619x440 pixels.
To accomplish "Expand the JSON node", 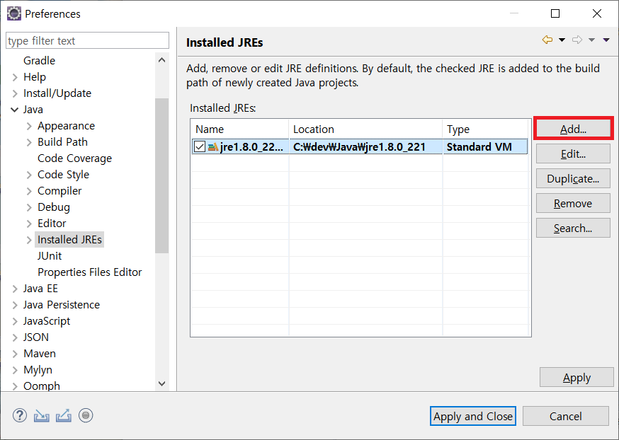I will tap(15, 338).
